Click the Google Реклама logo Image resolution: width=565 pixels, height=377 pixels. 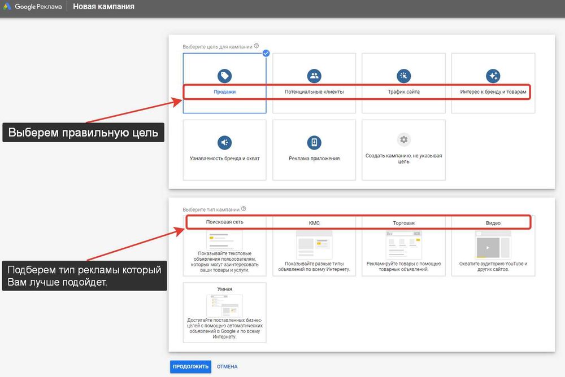(32, 6)
